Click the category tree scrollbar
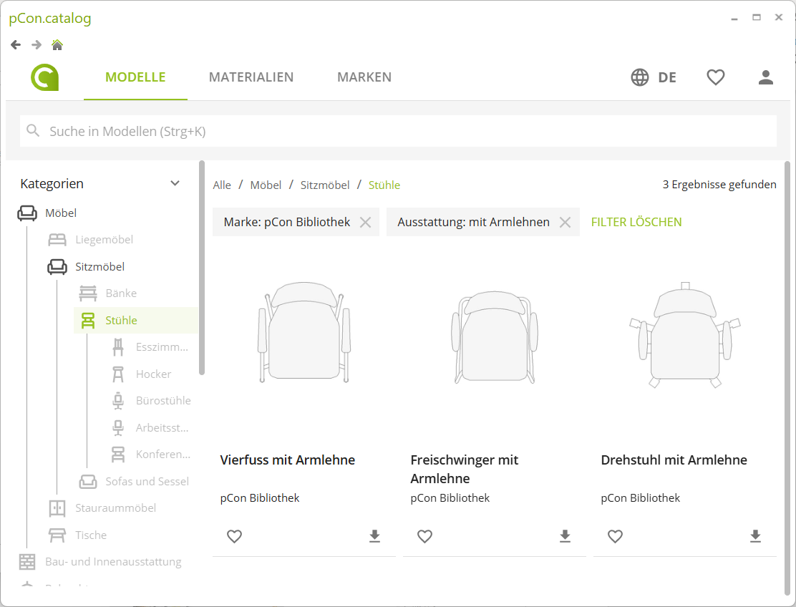The width and height of the screenshot is (796, 607). click(202, 268)
